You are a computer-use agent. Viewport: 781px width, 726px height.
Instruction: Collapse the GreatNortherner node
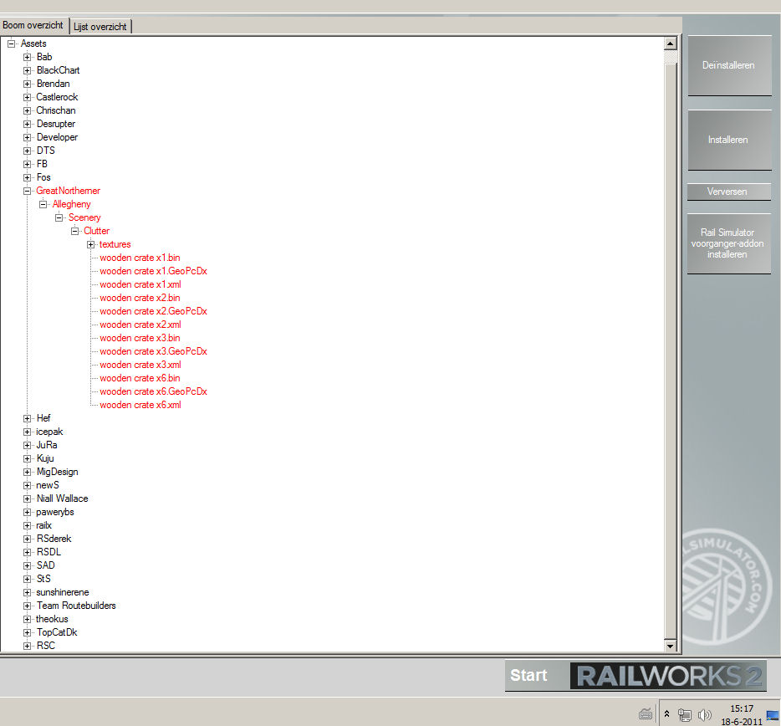(x=27, y=192)
